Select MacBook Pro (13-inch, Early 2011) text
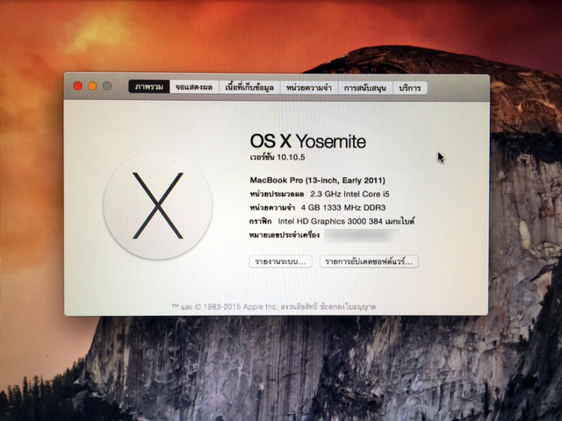562x421 pixels. (318, 181)
